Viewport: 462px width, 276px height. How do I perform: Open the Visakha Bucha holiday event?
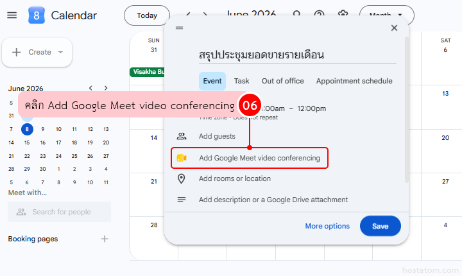(147, 72)
